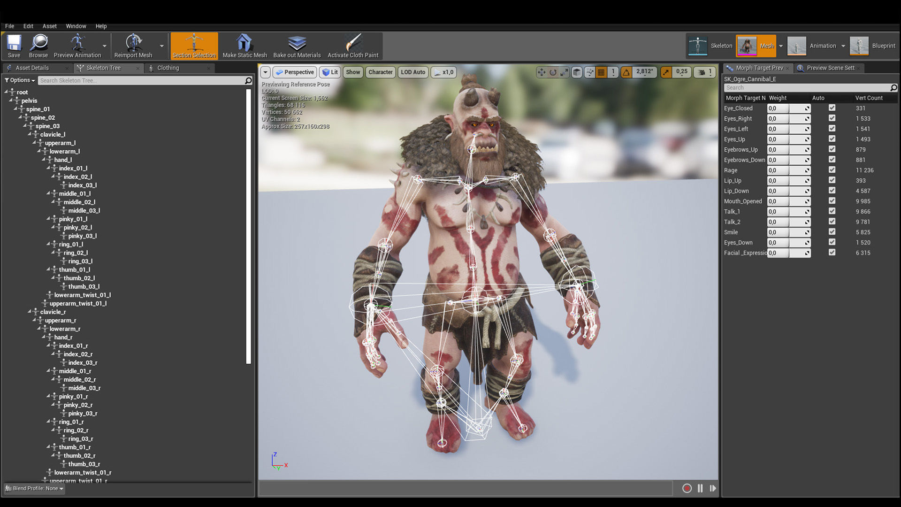
Task: Select the rotate gizmo mode icon
Action: click(x=553, y=72)
